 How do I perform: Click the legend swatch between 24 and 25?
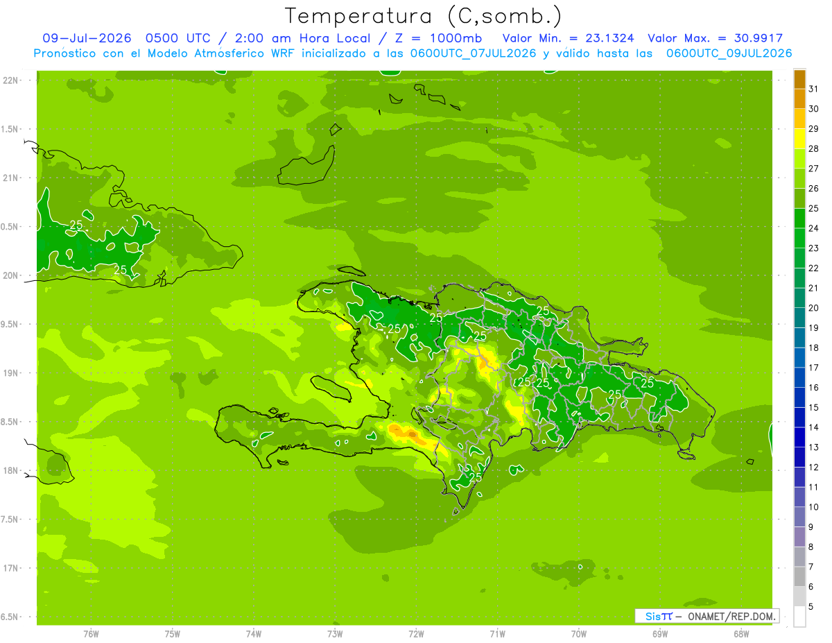pyautogui.click(x=799, y=218)
